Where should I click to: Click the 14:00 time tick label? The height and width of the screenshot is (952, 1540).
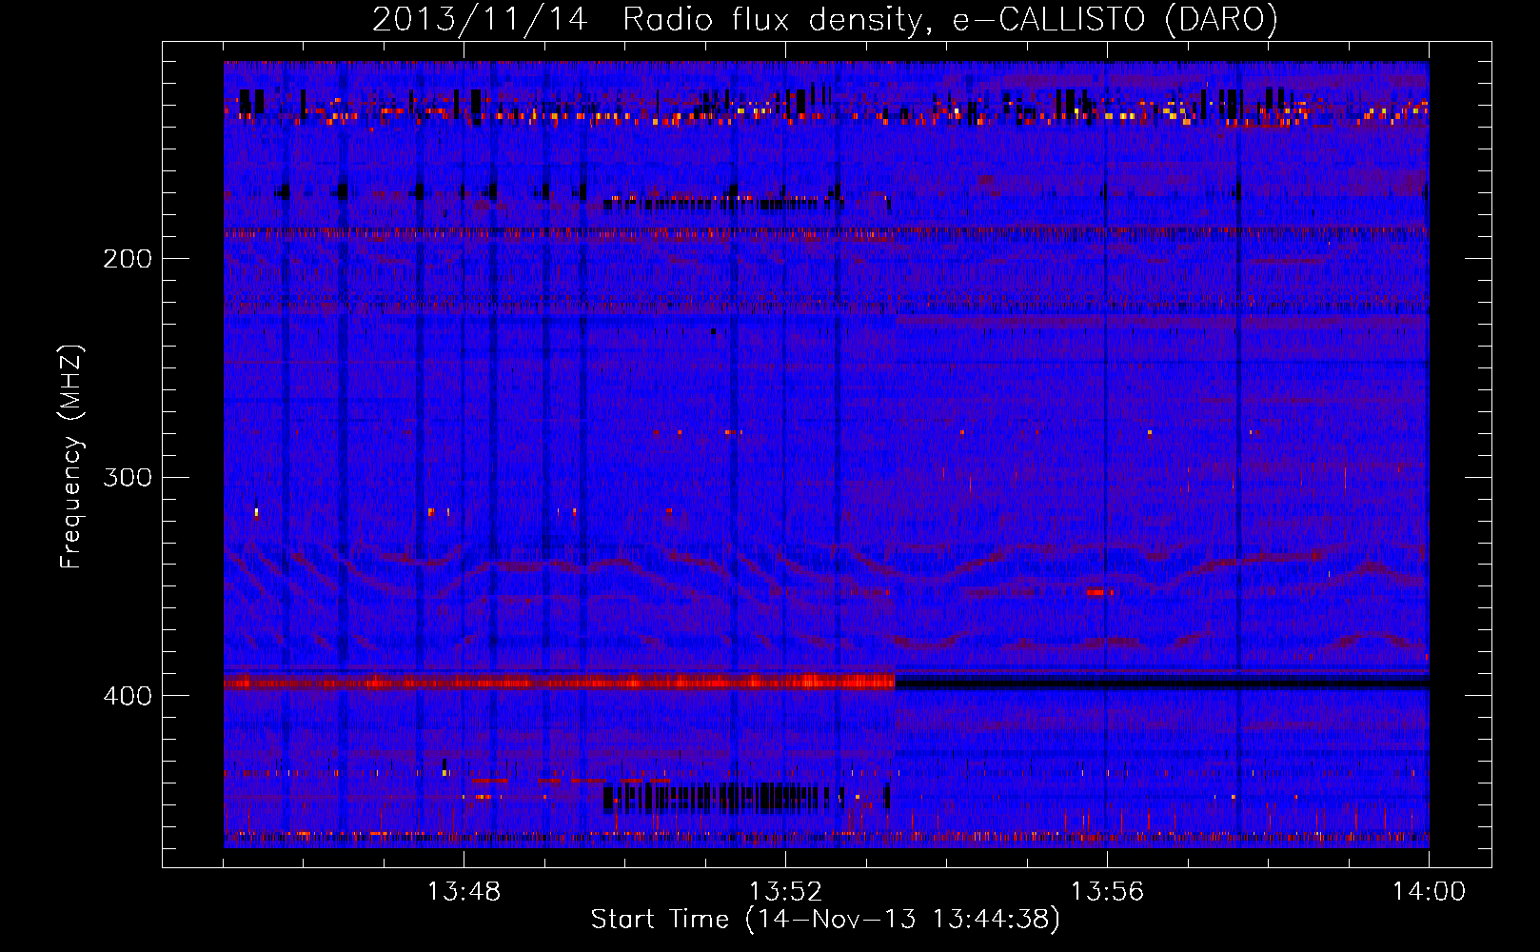click(1429, 892)
